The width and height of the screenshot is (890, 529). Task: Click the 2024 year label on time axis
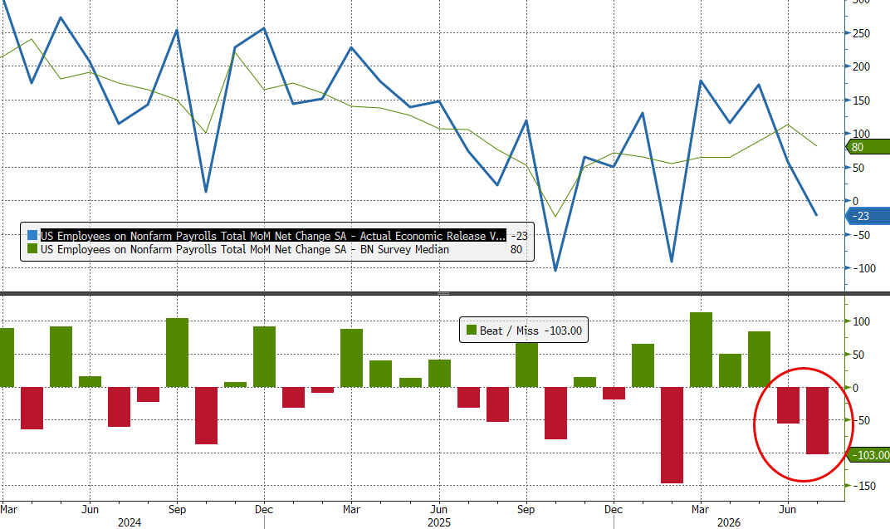click(130, 522)
